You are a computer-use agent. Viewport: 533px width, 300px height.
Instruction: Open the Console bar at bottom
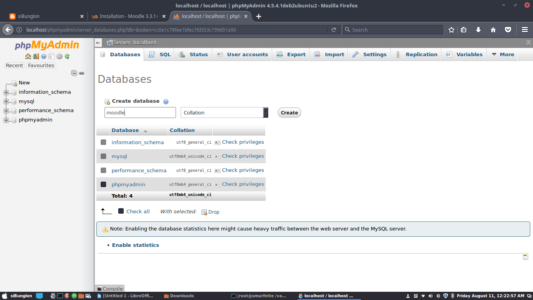[110, 289]
